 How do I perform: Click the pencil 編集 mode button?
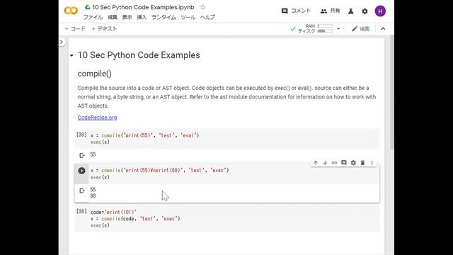[x=360, y=28]
